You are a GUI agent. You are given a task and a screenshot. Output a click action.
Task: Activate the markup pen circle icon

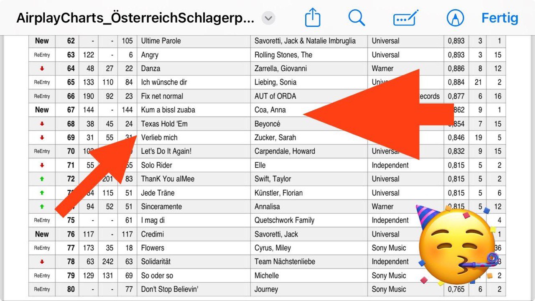[455, 18]
